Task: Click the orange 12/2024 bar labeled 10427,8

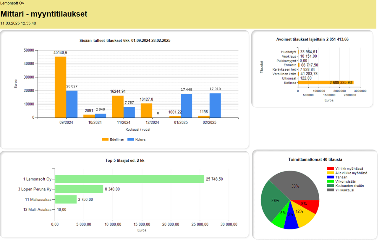Action: coord(146,110)
